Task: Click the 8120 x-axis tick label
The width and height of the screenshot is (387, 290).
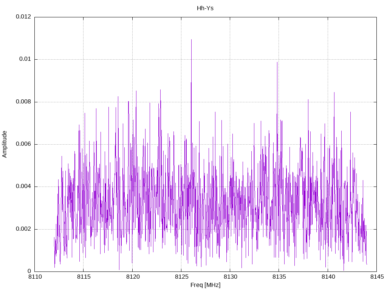Action: [x=133, y=277]
